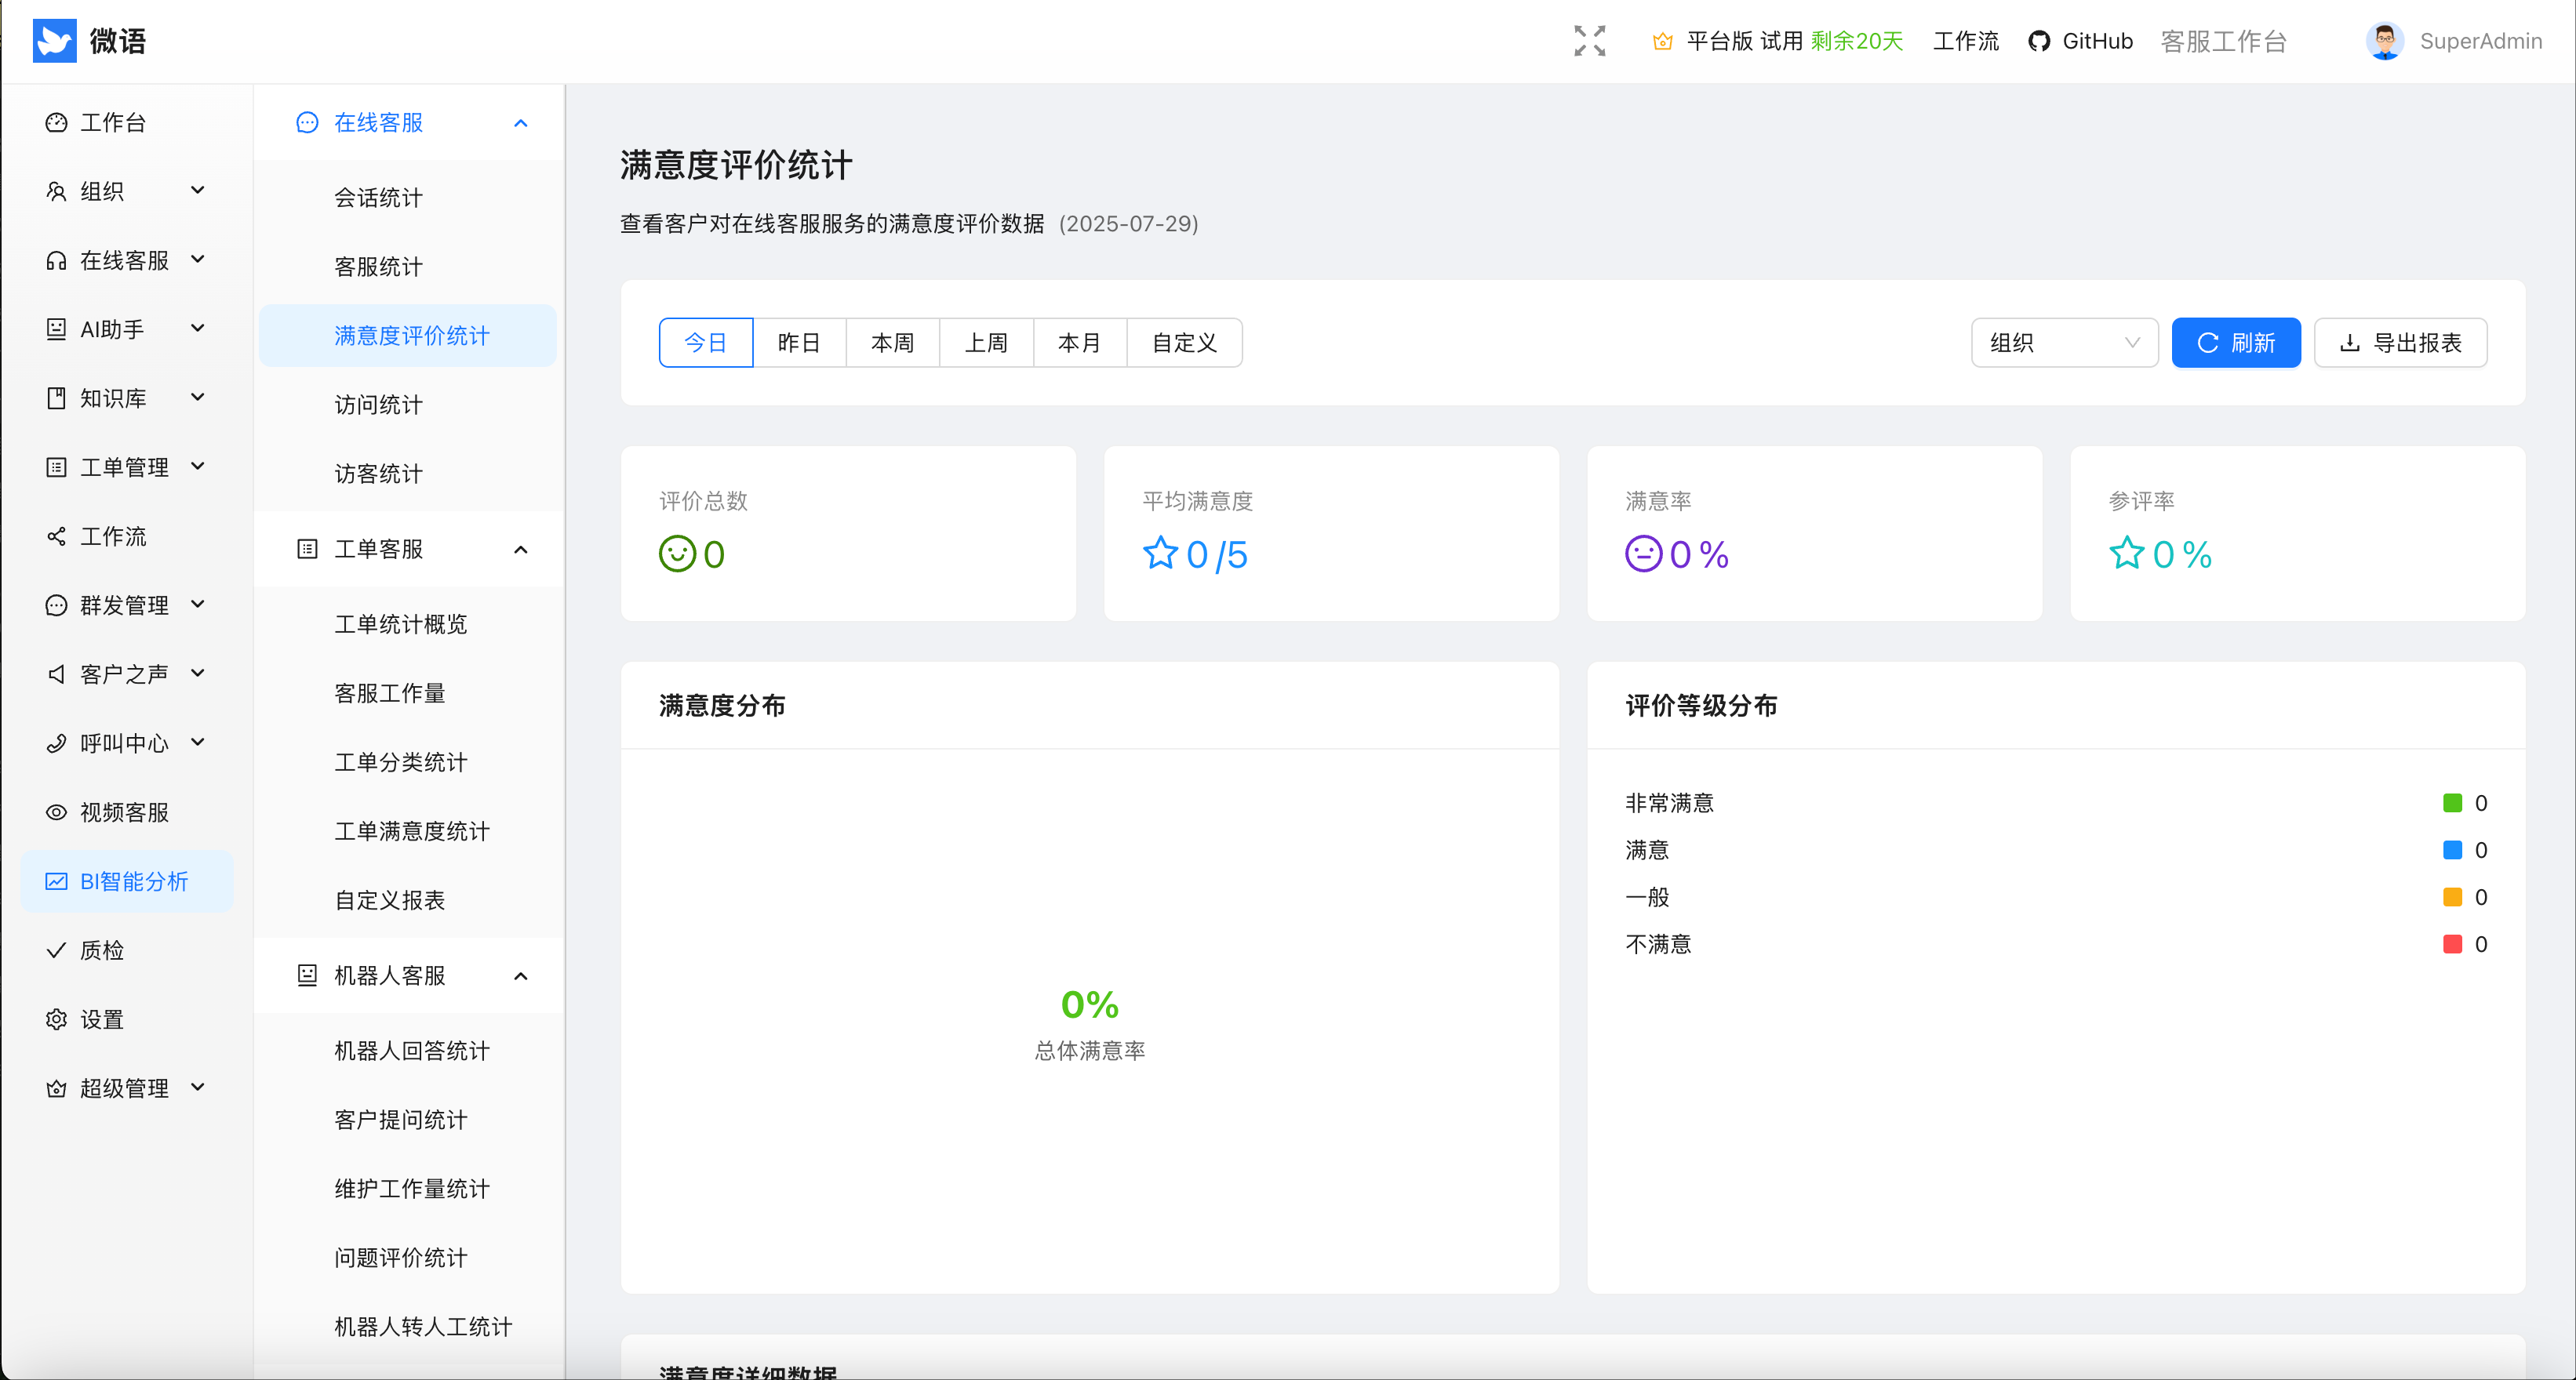The width and height of the screenshot is (2576, 1380).
Task: Select the 工作台 sidebar icon
Action: pos(56,122)
